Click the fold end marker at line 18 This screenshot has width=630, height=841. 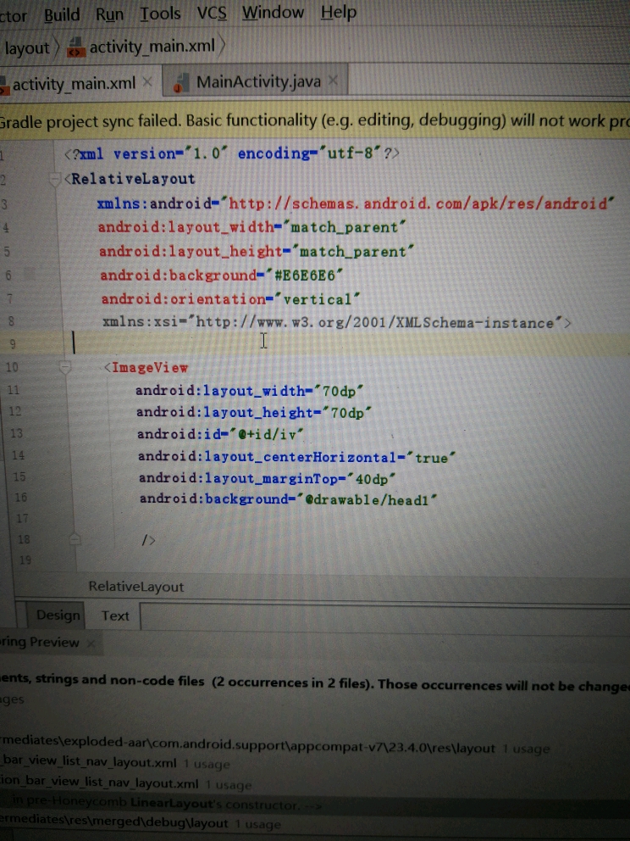75,538
